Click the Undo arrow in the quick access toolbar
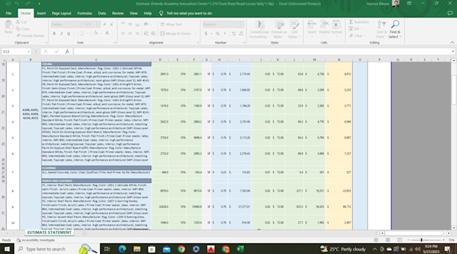Image resolution: width=457 pixels, height=254 pixels. 17,3
